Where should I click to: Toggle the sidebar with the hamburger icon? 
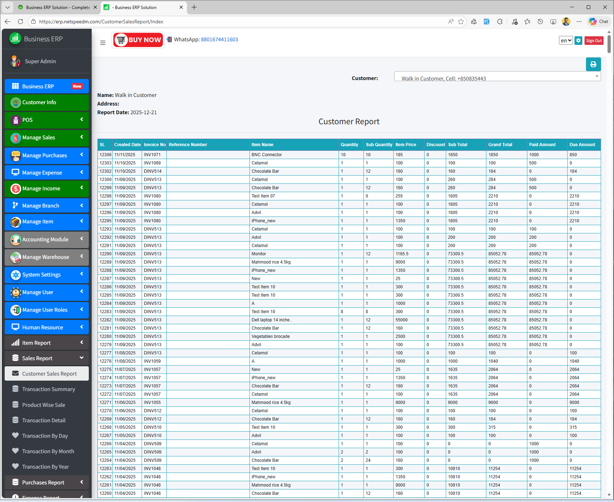click(x=102, y=42)
